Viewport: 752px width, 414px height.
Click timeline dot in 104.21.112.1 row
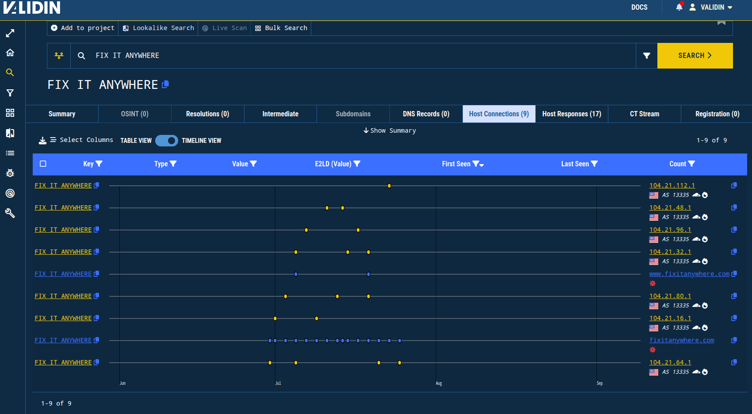click(x=389, y=186)
